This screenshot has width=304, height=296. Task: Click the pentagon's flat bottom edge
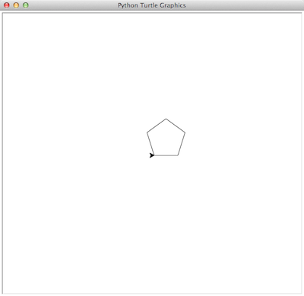[166, 155]
